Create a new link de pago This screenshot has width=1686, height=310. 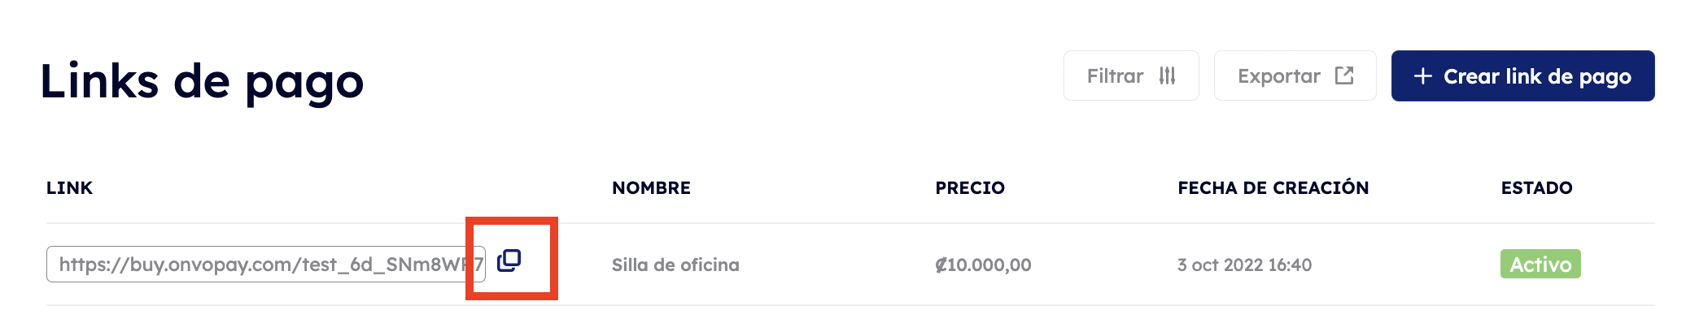click(1522, 75)
